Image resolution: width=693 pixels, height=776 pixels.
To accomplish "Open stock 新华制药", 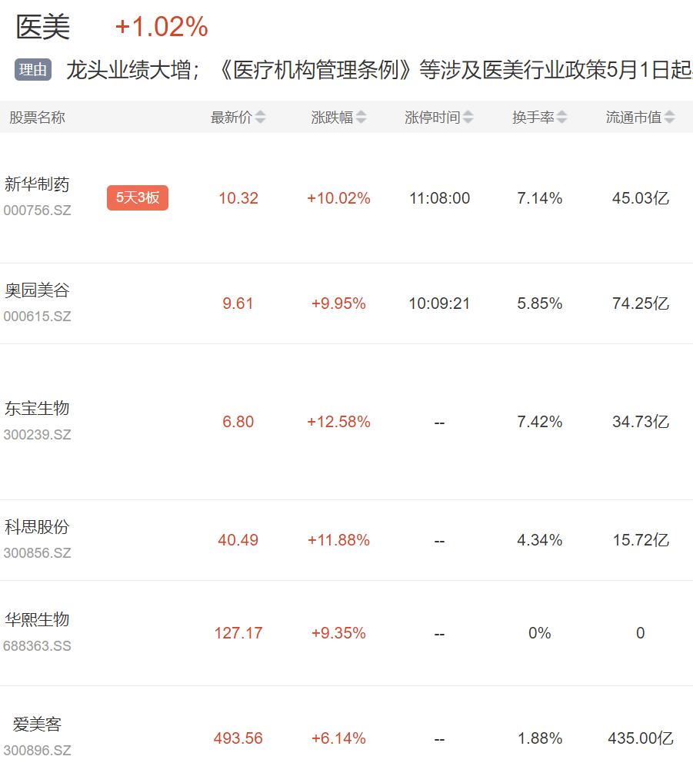I will [x=37, y=184].
